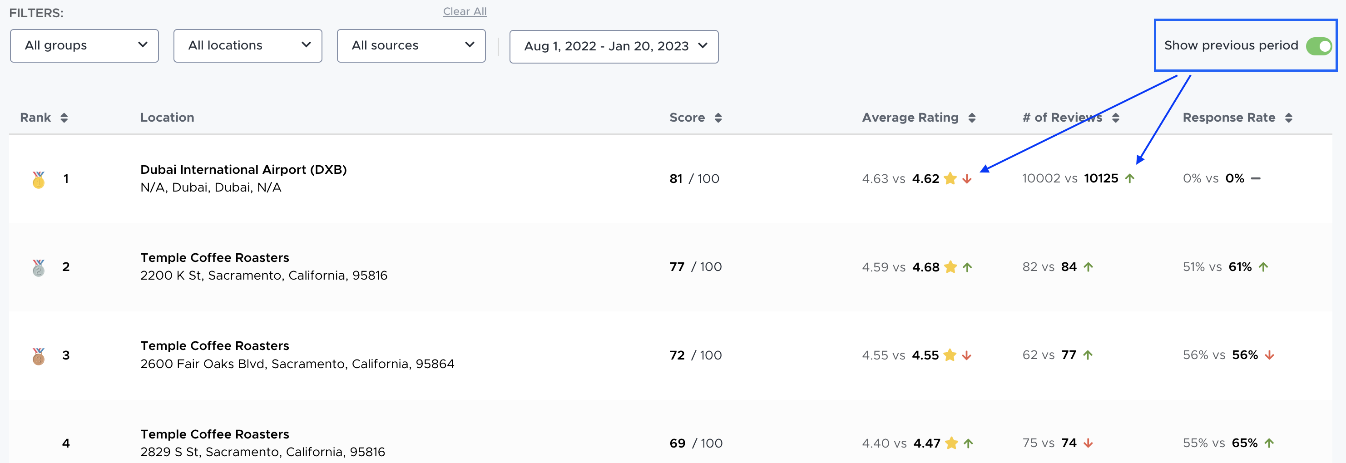
Task: Click the score 77 / 100
Action: [x=695, y=267]
